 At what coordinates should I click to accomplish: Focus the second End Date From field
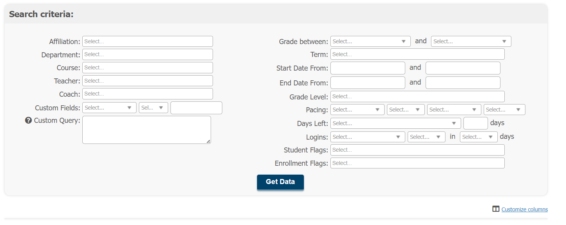click(463, 83)
